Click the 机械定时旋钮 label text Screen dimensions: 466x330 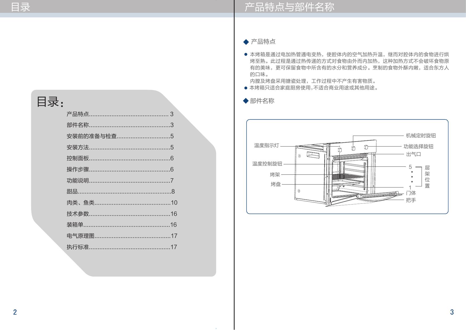(421, 136)
